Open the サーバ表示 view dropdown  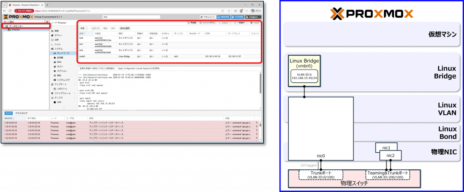[24, 22]
